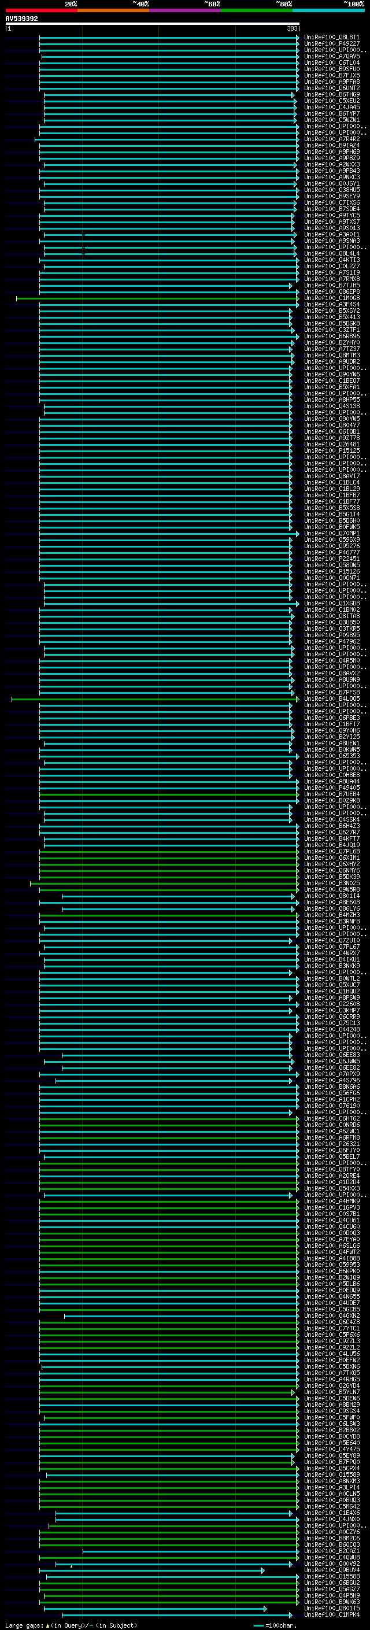Select the UniRef100_Q62767 label
370x1630 pixels.
click(332, 833)
